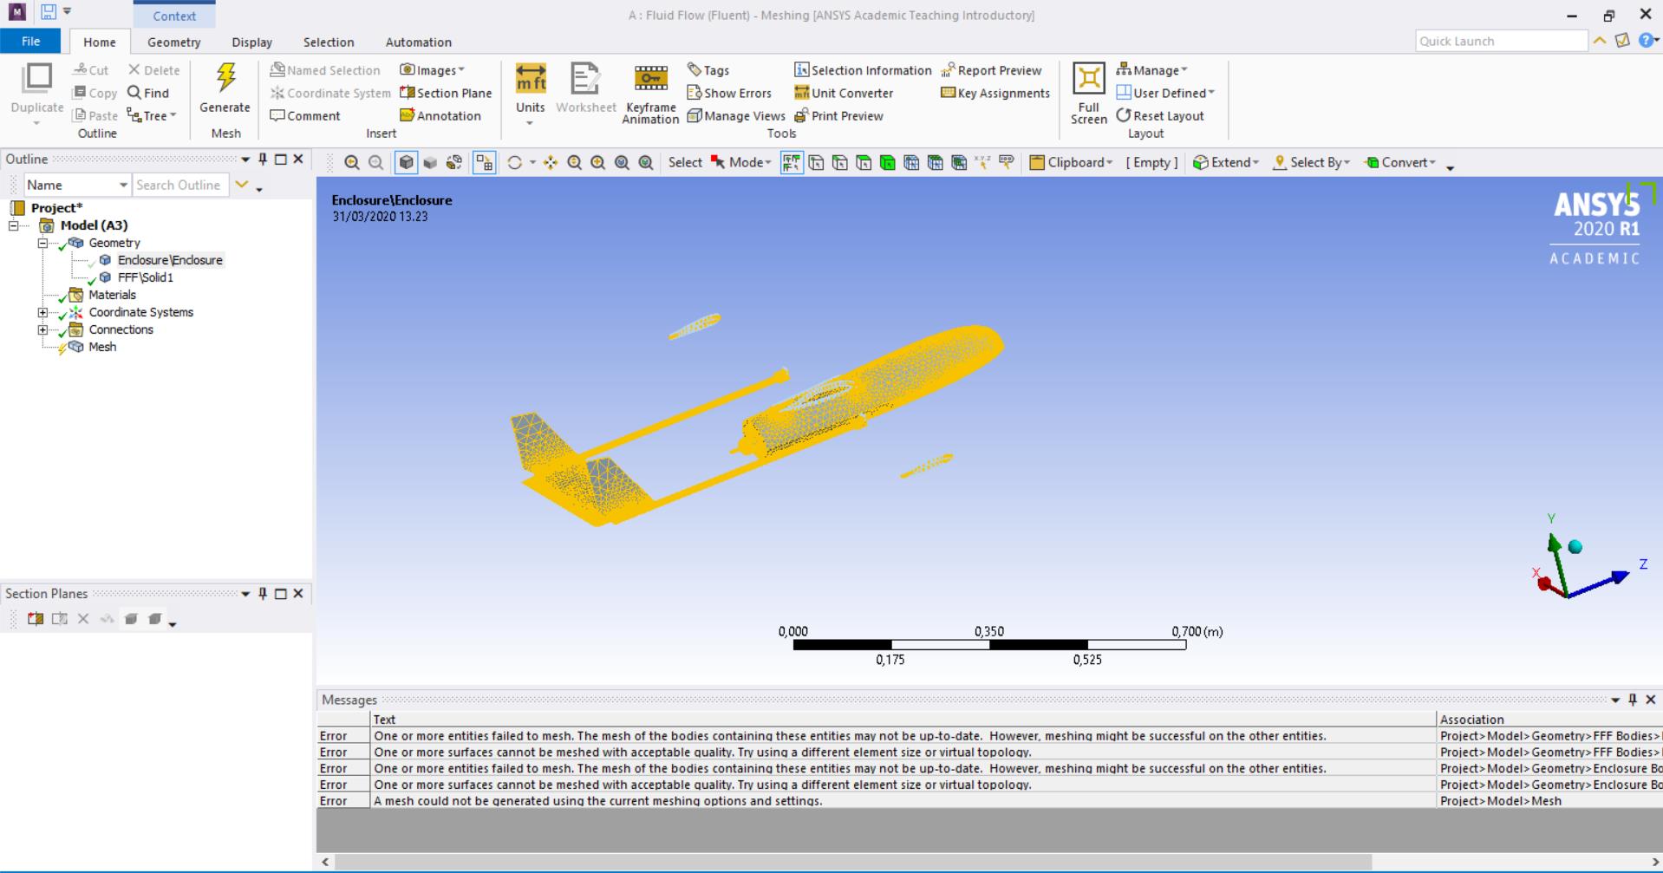The height and width of the screenshot is (873, 1663).
Task: Collapse the Model (A3) tree node
Action: pos(14,225)
